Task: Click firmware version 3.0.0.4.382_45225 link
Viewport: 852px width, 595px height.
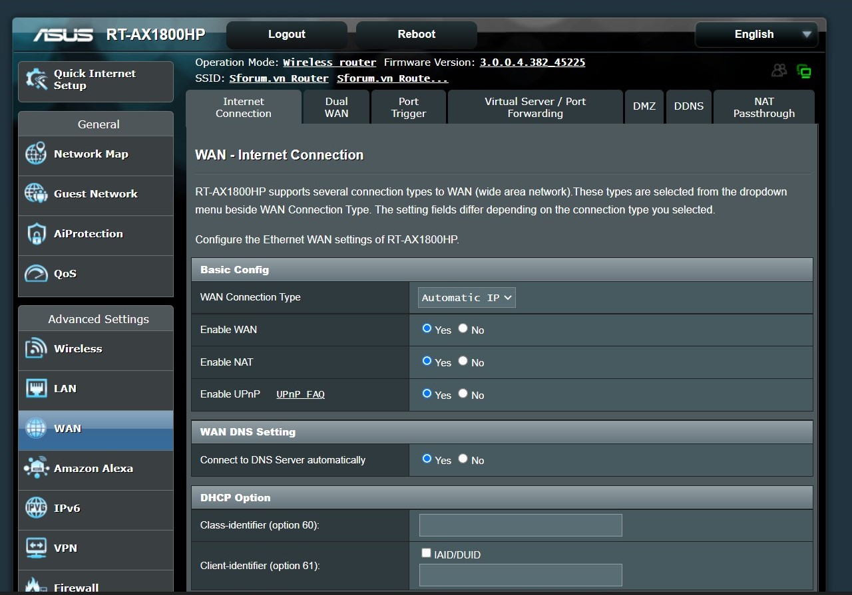Action: click(x=532, y=62)
